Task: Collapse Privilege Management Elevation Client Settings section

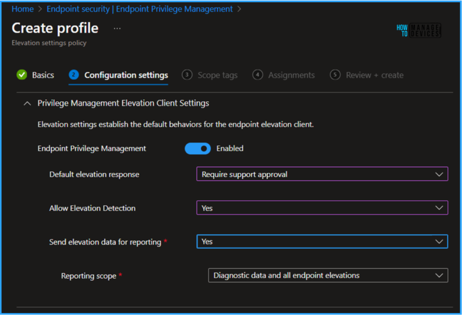Action: (27, 103)
